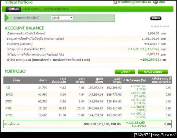
Task: Select AIE quantity 34,700
Action: [x=42, y=88]
